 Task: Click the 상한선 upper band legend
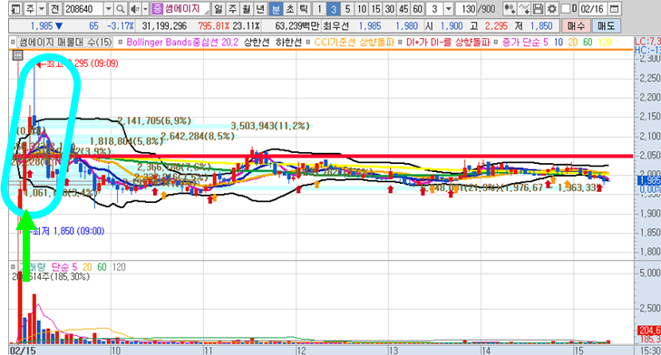[x=256, y=43]
